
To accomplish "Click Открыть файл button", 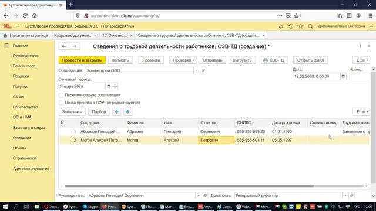I will (310, 60).
